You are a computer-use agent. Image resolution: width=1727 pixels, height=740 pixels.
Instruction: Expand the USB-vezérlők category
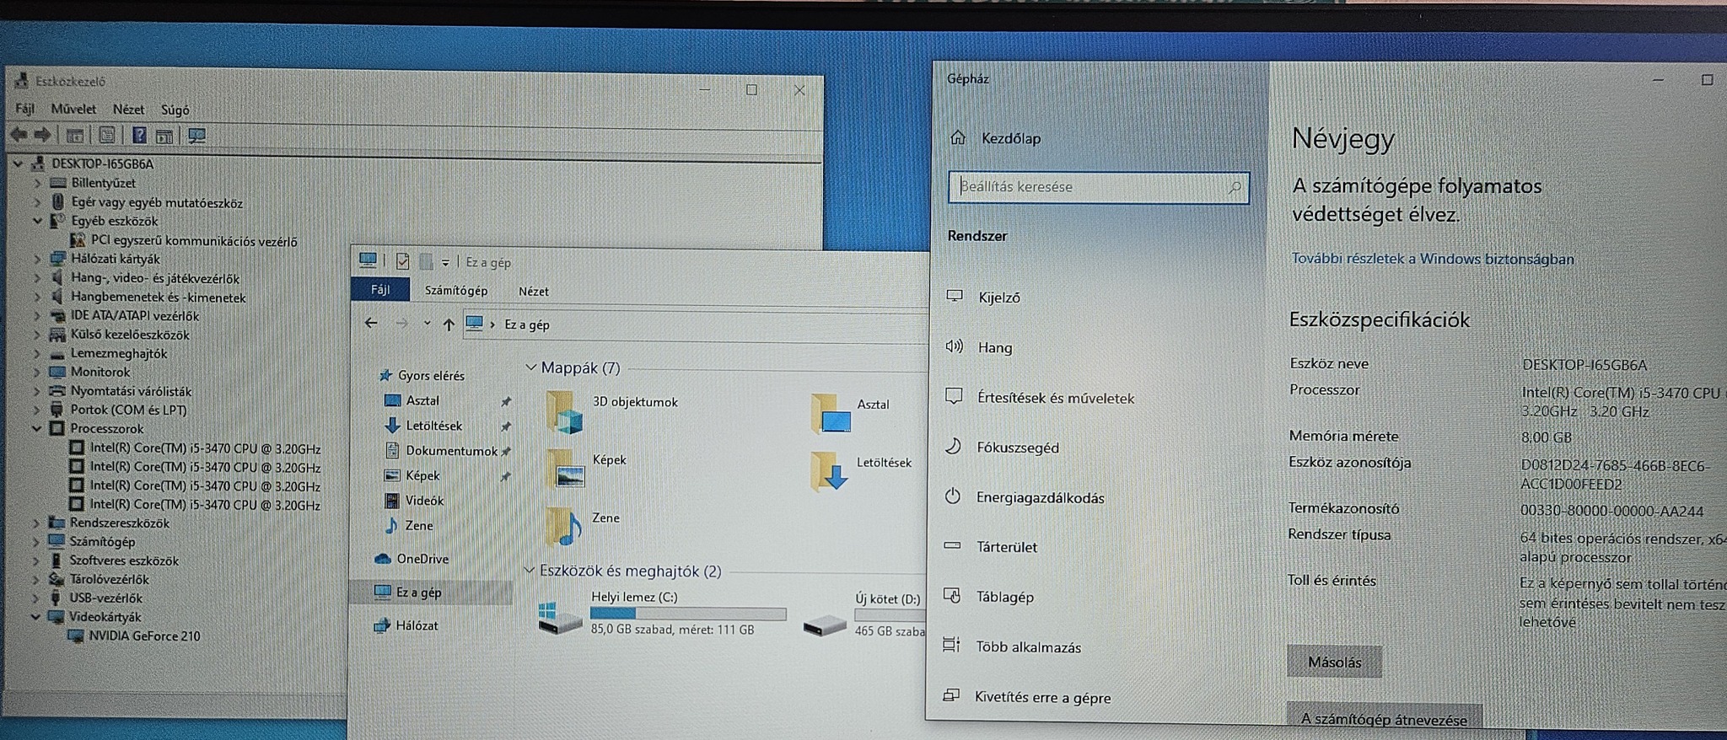coord(35,598)
